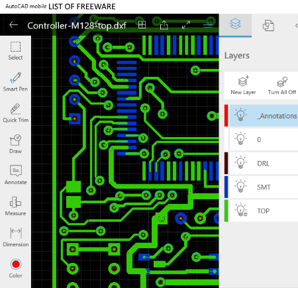Toggle visibility bulb of layer 0
298x288 pixels.
click(x=240, y=139)
